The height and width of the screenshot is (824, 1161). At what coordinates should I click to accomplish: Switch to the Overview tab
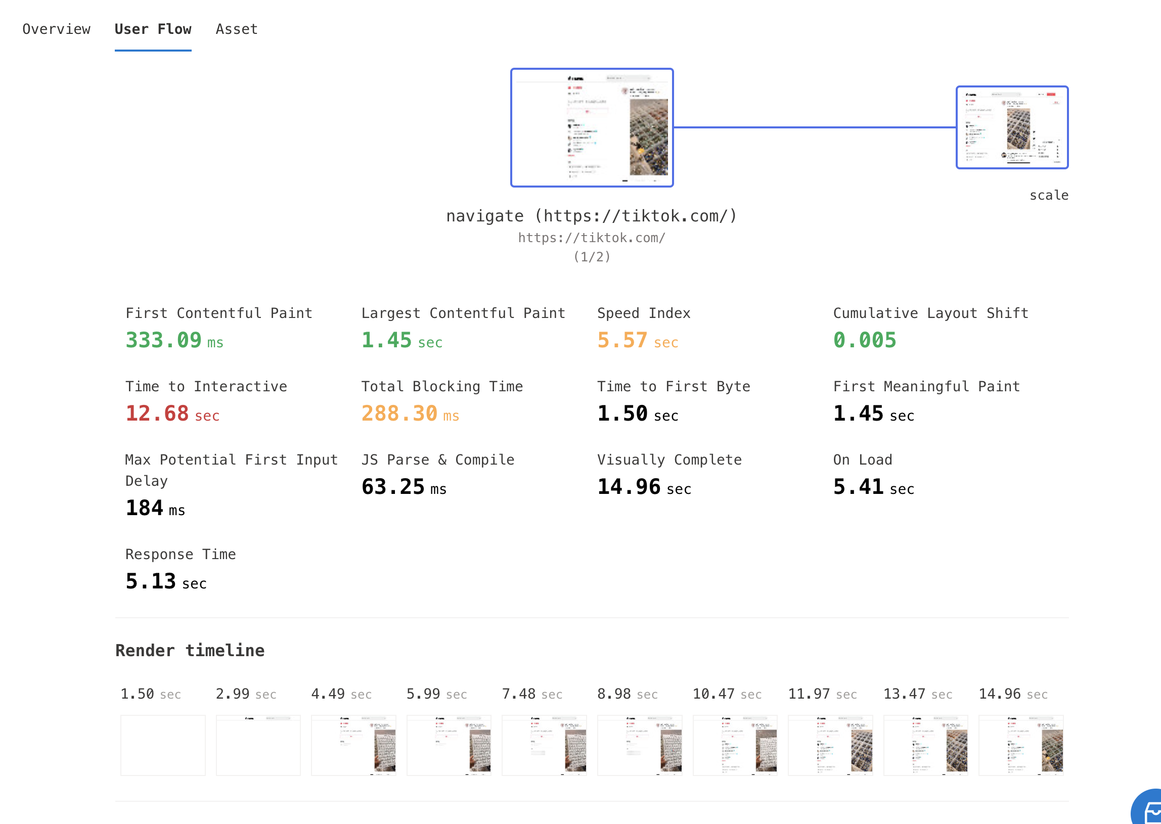pos(56,29)
